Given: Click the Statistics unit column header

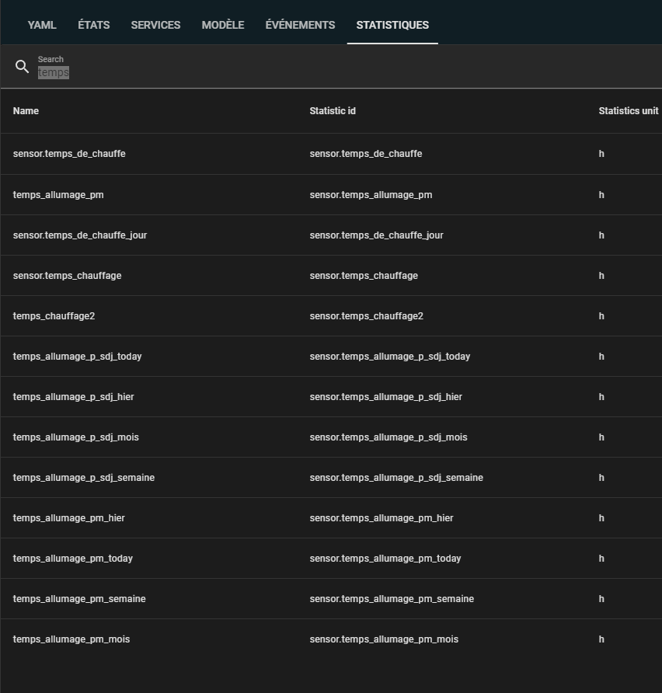Looking at the screenshot, I should pyautogui.click(x=628, y=111).
